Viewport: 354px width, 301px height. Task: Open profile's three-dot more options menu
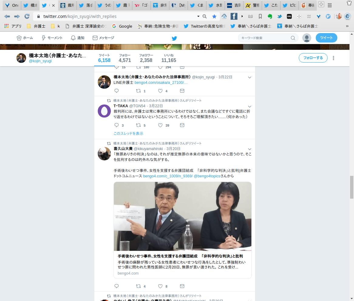pyautogui.click(x=333, y=58)
